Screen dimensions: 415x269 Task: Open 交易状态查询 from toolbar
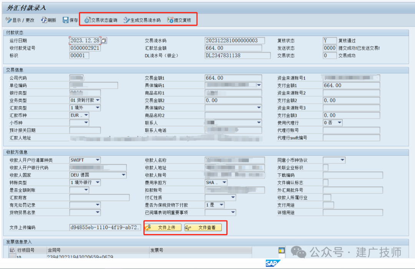101,20
